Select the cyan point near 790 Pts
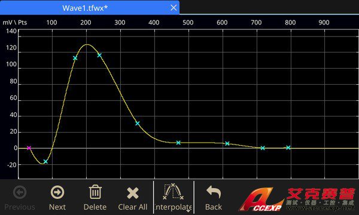The image size is (359, 215). click(288, 148)
